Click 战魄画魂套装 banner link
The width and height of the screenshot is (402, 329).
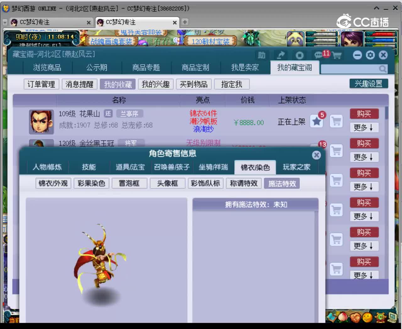111,41
